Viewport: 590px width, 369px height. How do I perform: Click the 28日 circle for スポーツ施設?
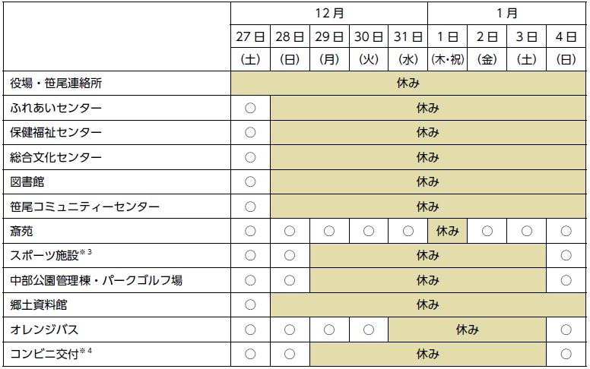pyautogui.click(x=289, y=255)
